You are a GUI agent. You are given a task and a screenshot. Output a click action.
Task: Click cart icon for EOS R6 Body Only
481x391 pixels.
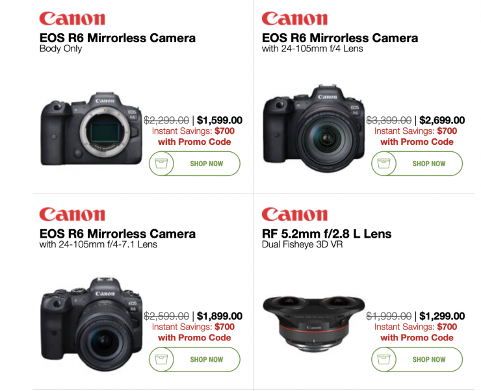161,163
